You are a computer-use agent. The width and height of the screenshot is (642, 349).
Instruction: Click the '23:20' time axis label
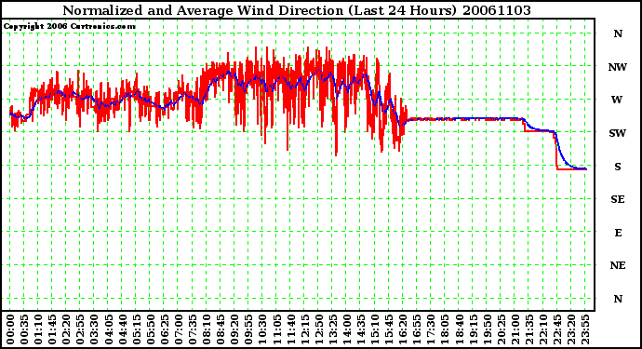[571, 329]
